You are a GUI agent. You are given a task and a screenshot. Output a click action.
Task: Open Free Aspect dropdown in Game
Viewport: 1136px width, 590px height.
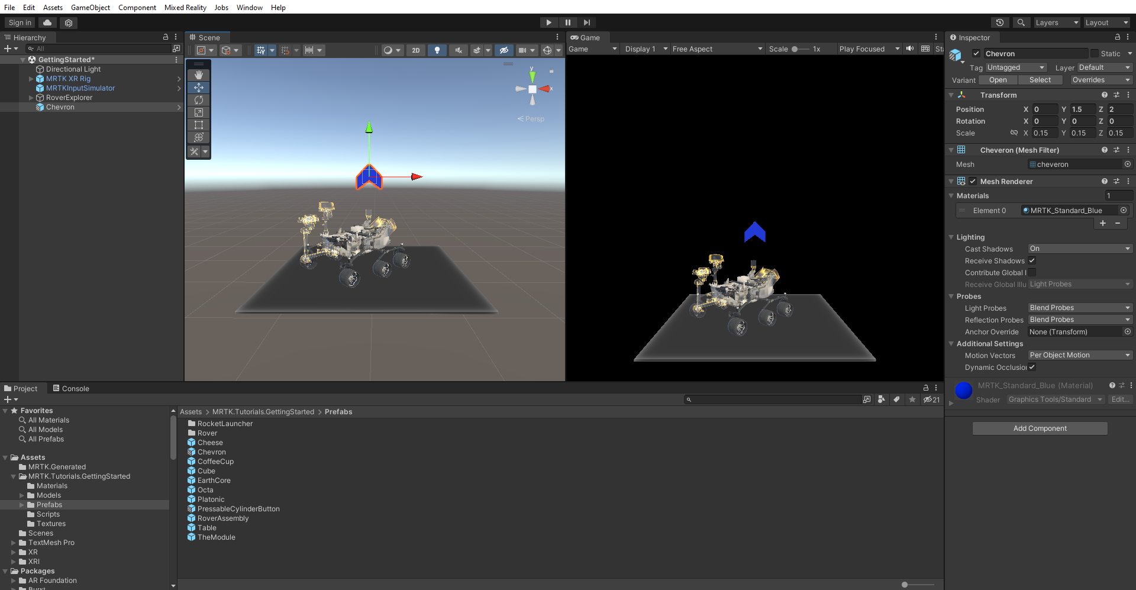pos(717,49)
